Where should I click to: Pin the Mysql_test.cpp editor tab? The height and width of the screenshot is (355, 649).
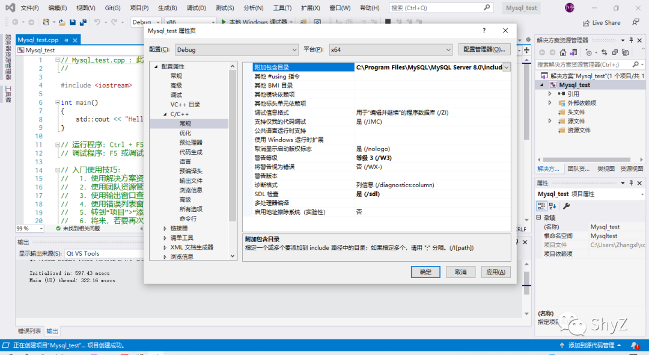[66, 40]
